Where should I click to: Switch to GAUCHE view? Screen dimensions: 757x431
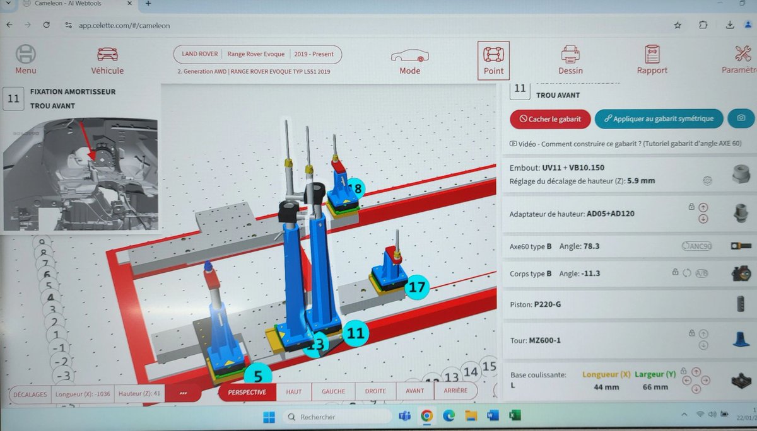tap(333, 391)
